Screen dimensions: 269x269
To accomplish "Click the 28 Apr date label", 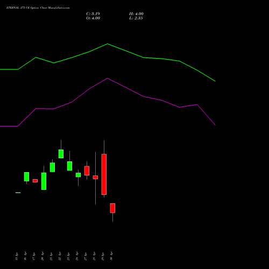I will point(94,256).
